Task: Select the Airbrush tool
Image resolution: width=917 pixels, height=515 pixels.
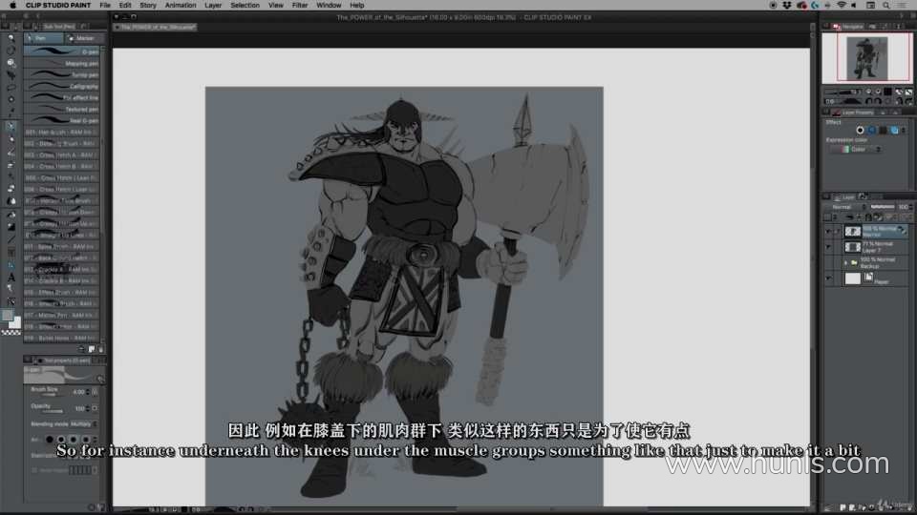Action: coord(11,163)
